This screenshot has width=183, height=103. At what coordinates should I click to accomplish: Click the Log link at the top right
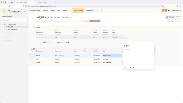point(176,21)
